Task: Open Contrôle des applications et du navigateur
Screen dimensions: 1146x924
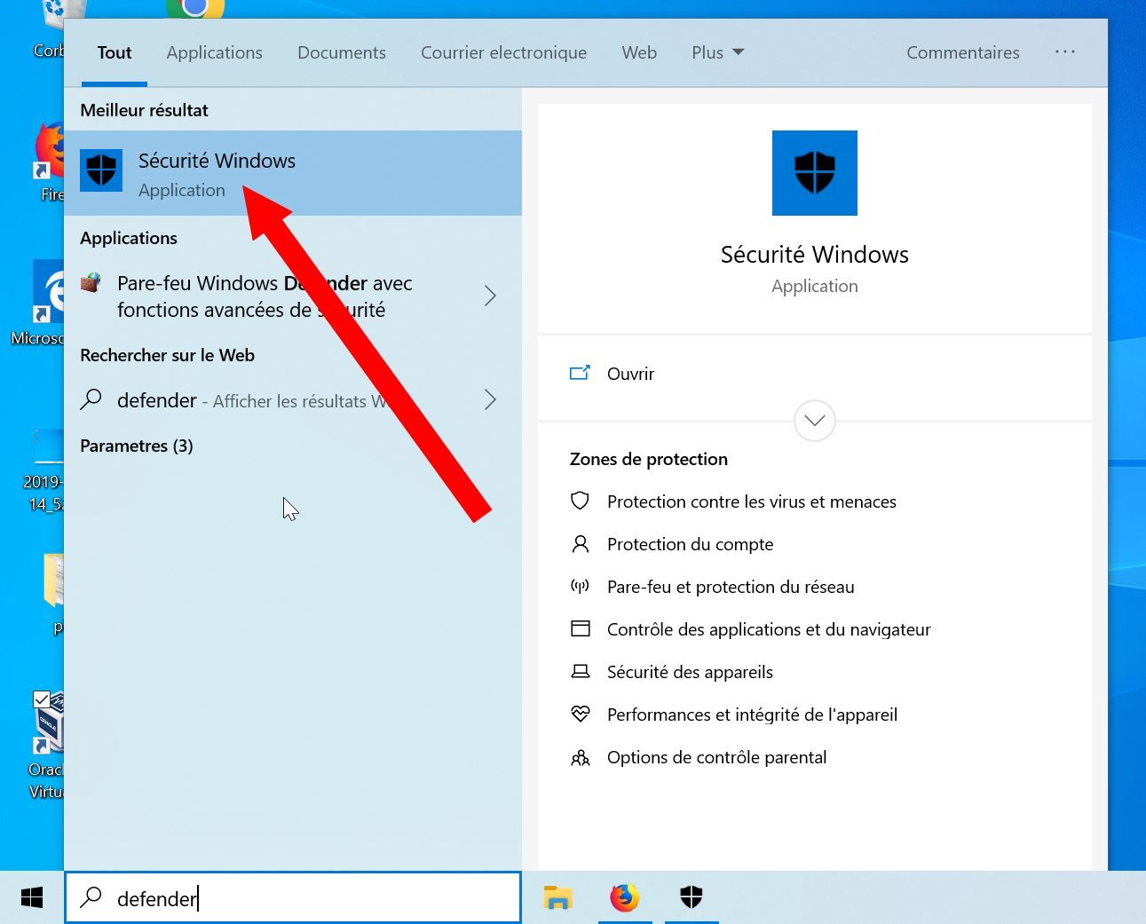Action: tap(769, 629)
